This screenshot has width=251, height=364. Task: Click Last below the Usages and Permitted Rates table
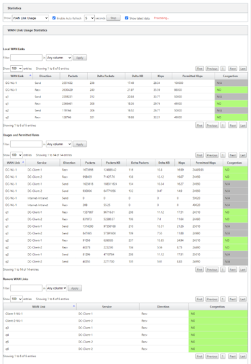coord(243,269)
